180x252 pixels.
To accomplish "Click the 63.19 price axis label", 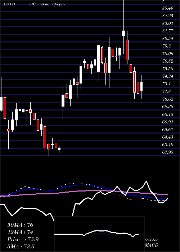I will coord(168,144).
